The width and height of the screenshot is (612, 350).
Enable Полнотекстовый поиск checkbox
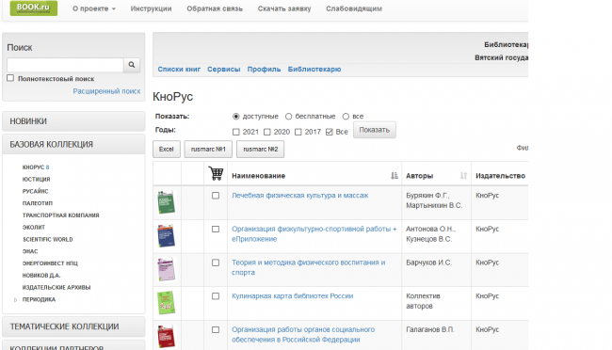10,78
